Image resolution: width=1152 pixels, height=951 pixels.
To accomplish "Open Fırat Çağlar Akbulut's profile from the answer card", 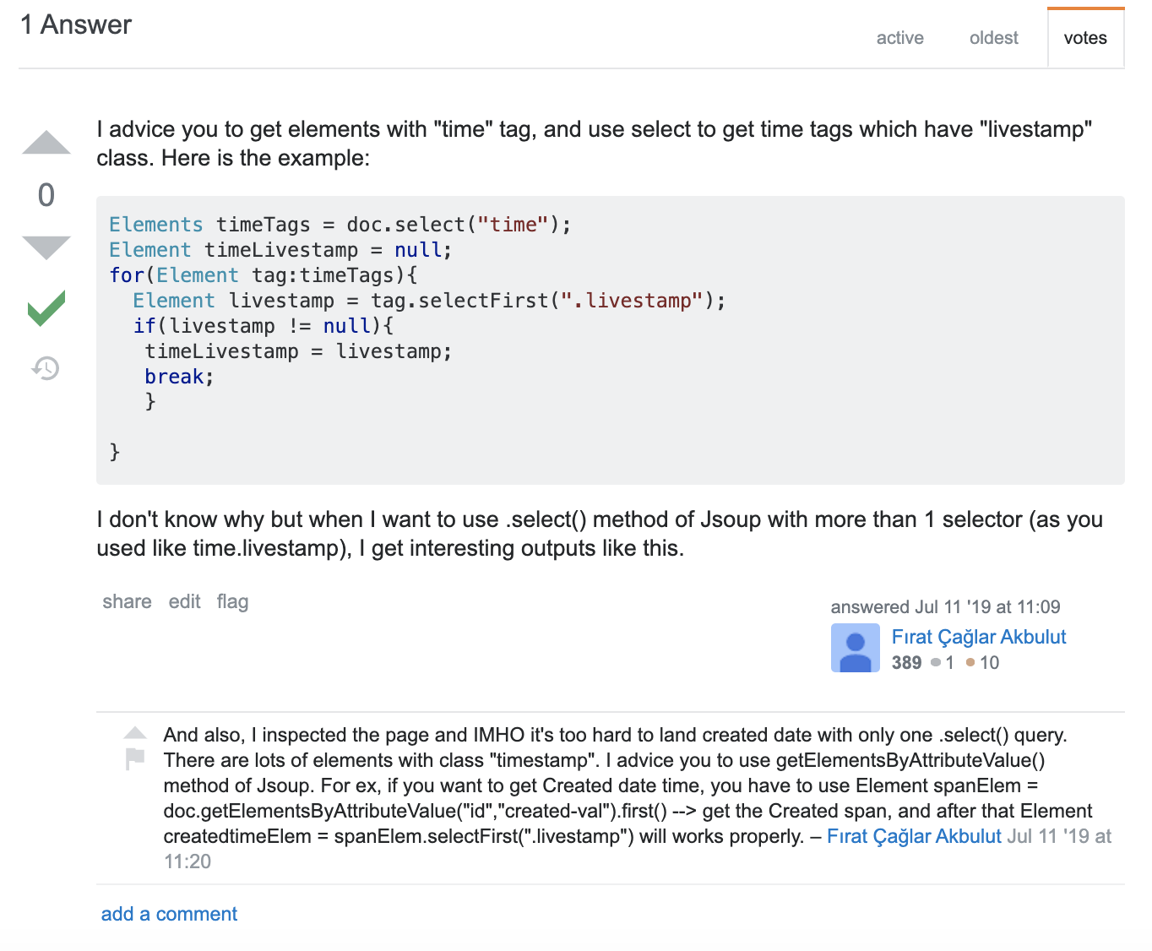I will [x=979, y=637].
